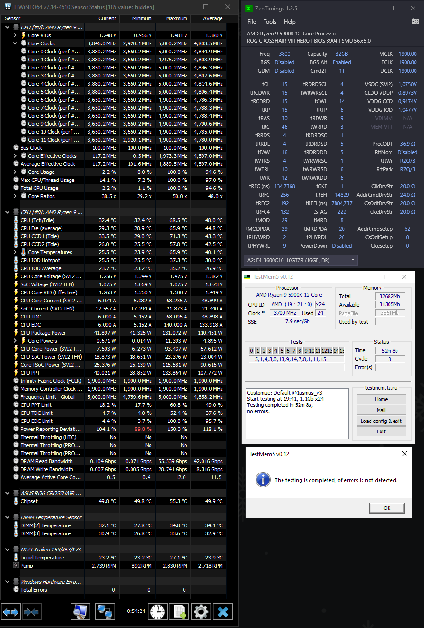The width and height of the screenshot is (424, 628).
Task: Select the Core 11 Clock row
Action: point(113,140)
